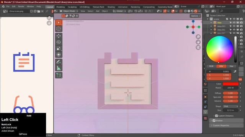Select Hex color mode button
Image resolution: width=245 pixels, height=137 pixels.
(231, 66)
